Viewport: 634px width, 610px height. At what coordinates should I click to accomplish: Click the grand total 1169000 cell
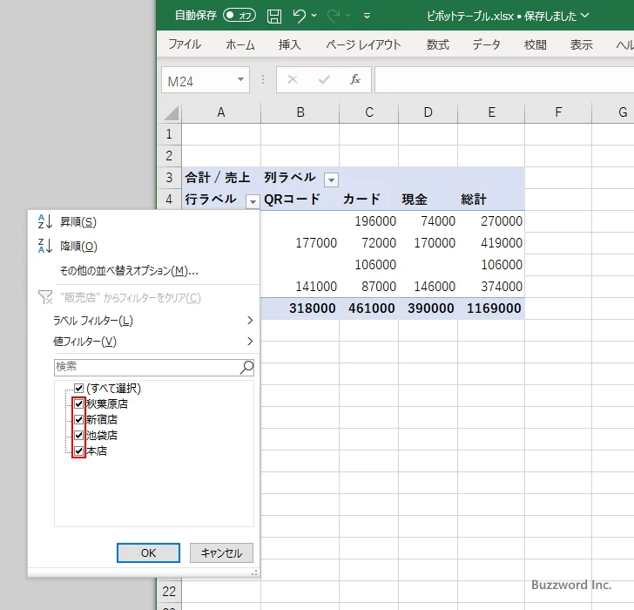pyautogui.click(x=491, y=308)
